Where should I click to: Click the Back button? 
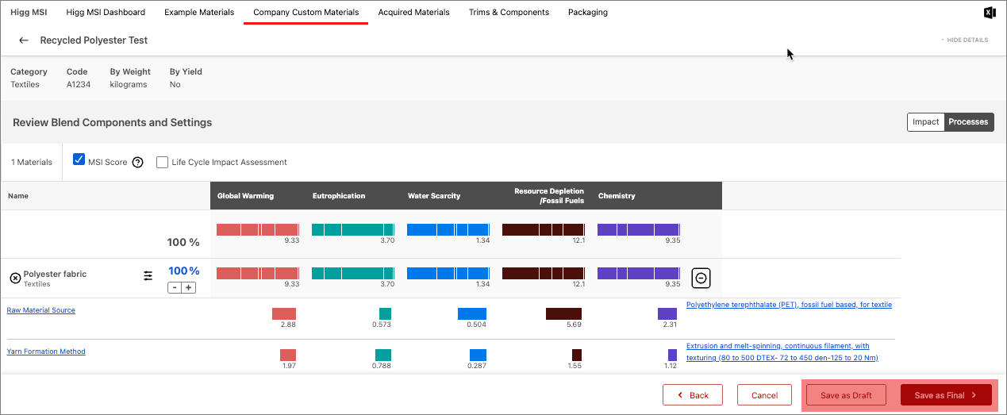pos(693,395)
